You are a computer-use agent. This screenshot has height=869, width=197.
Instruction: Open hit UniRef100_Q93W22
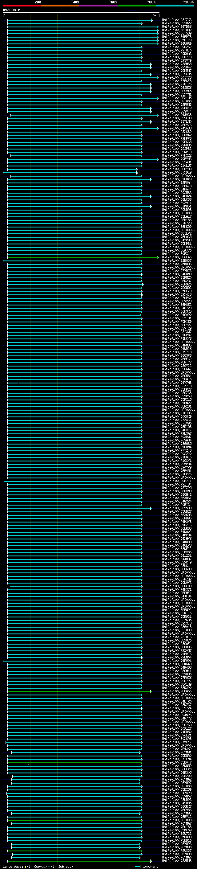[177, 24]
